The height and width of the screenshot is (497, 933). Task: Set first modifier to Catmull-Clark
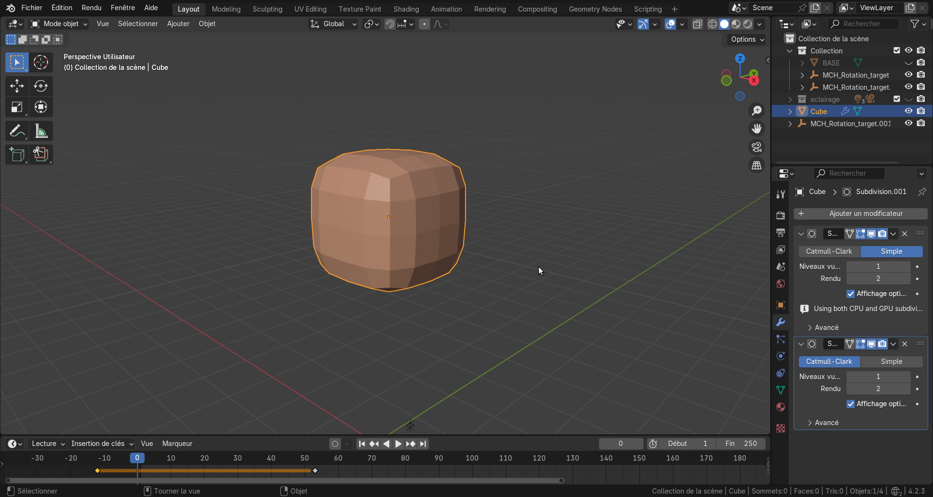pyautogui.click(x=829, y=251)
